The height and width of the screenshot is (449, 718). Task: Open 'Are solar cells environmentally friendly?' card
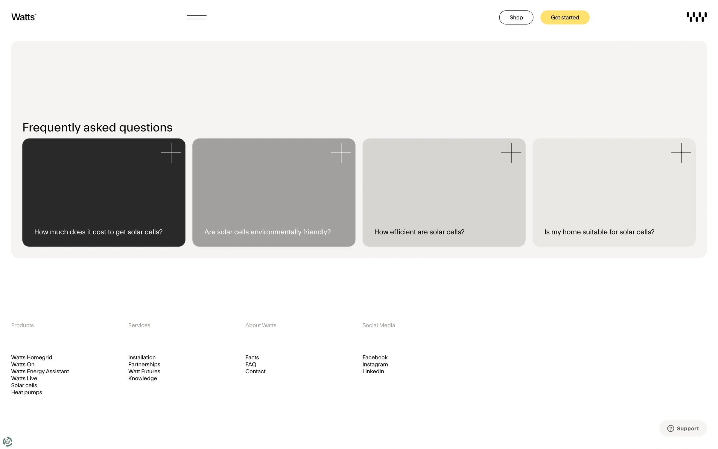(274, 192)
